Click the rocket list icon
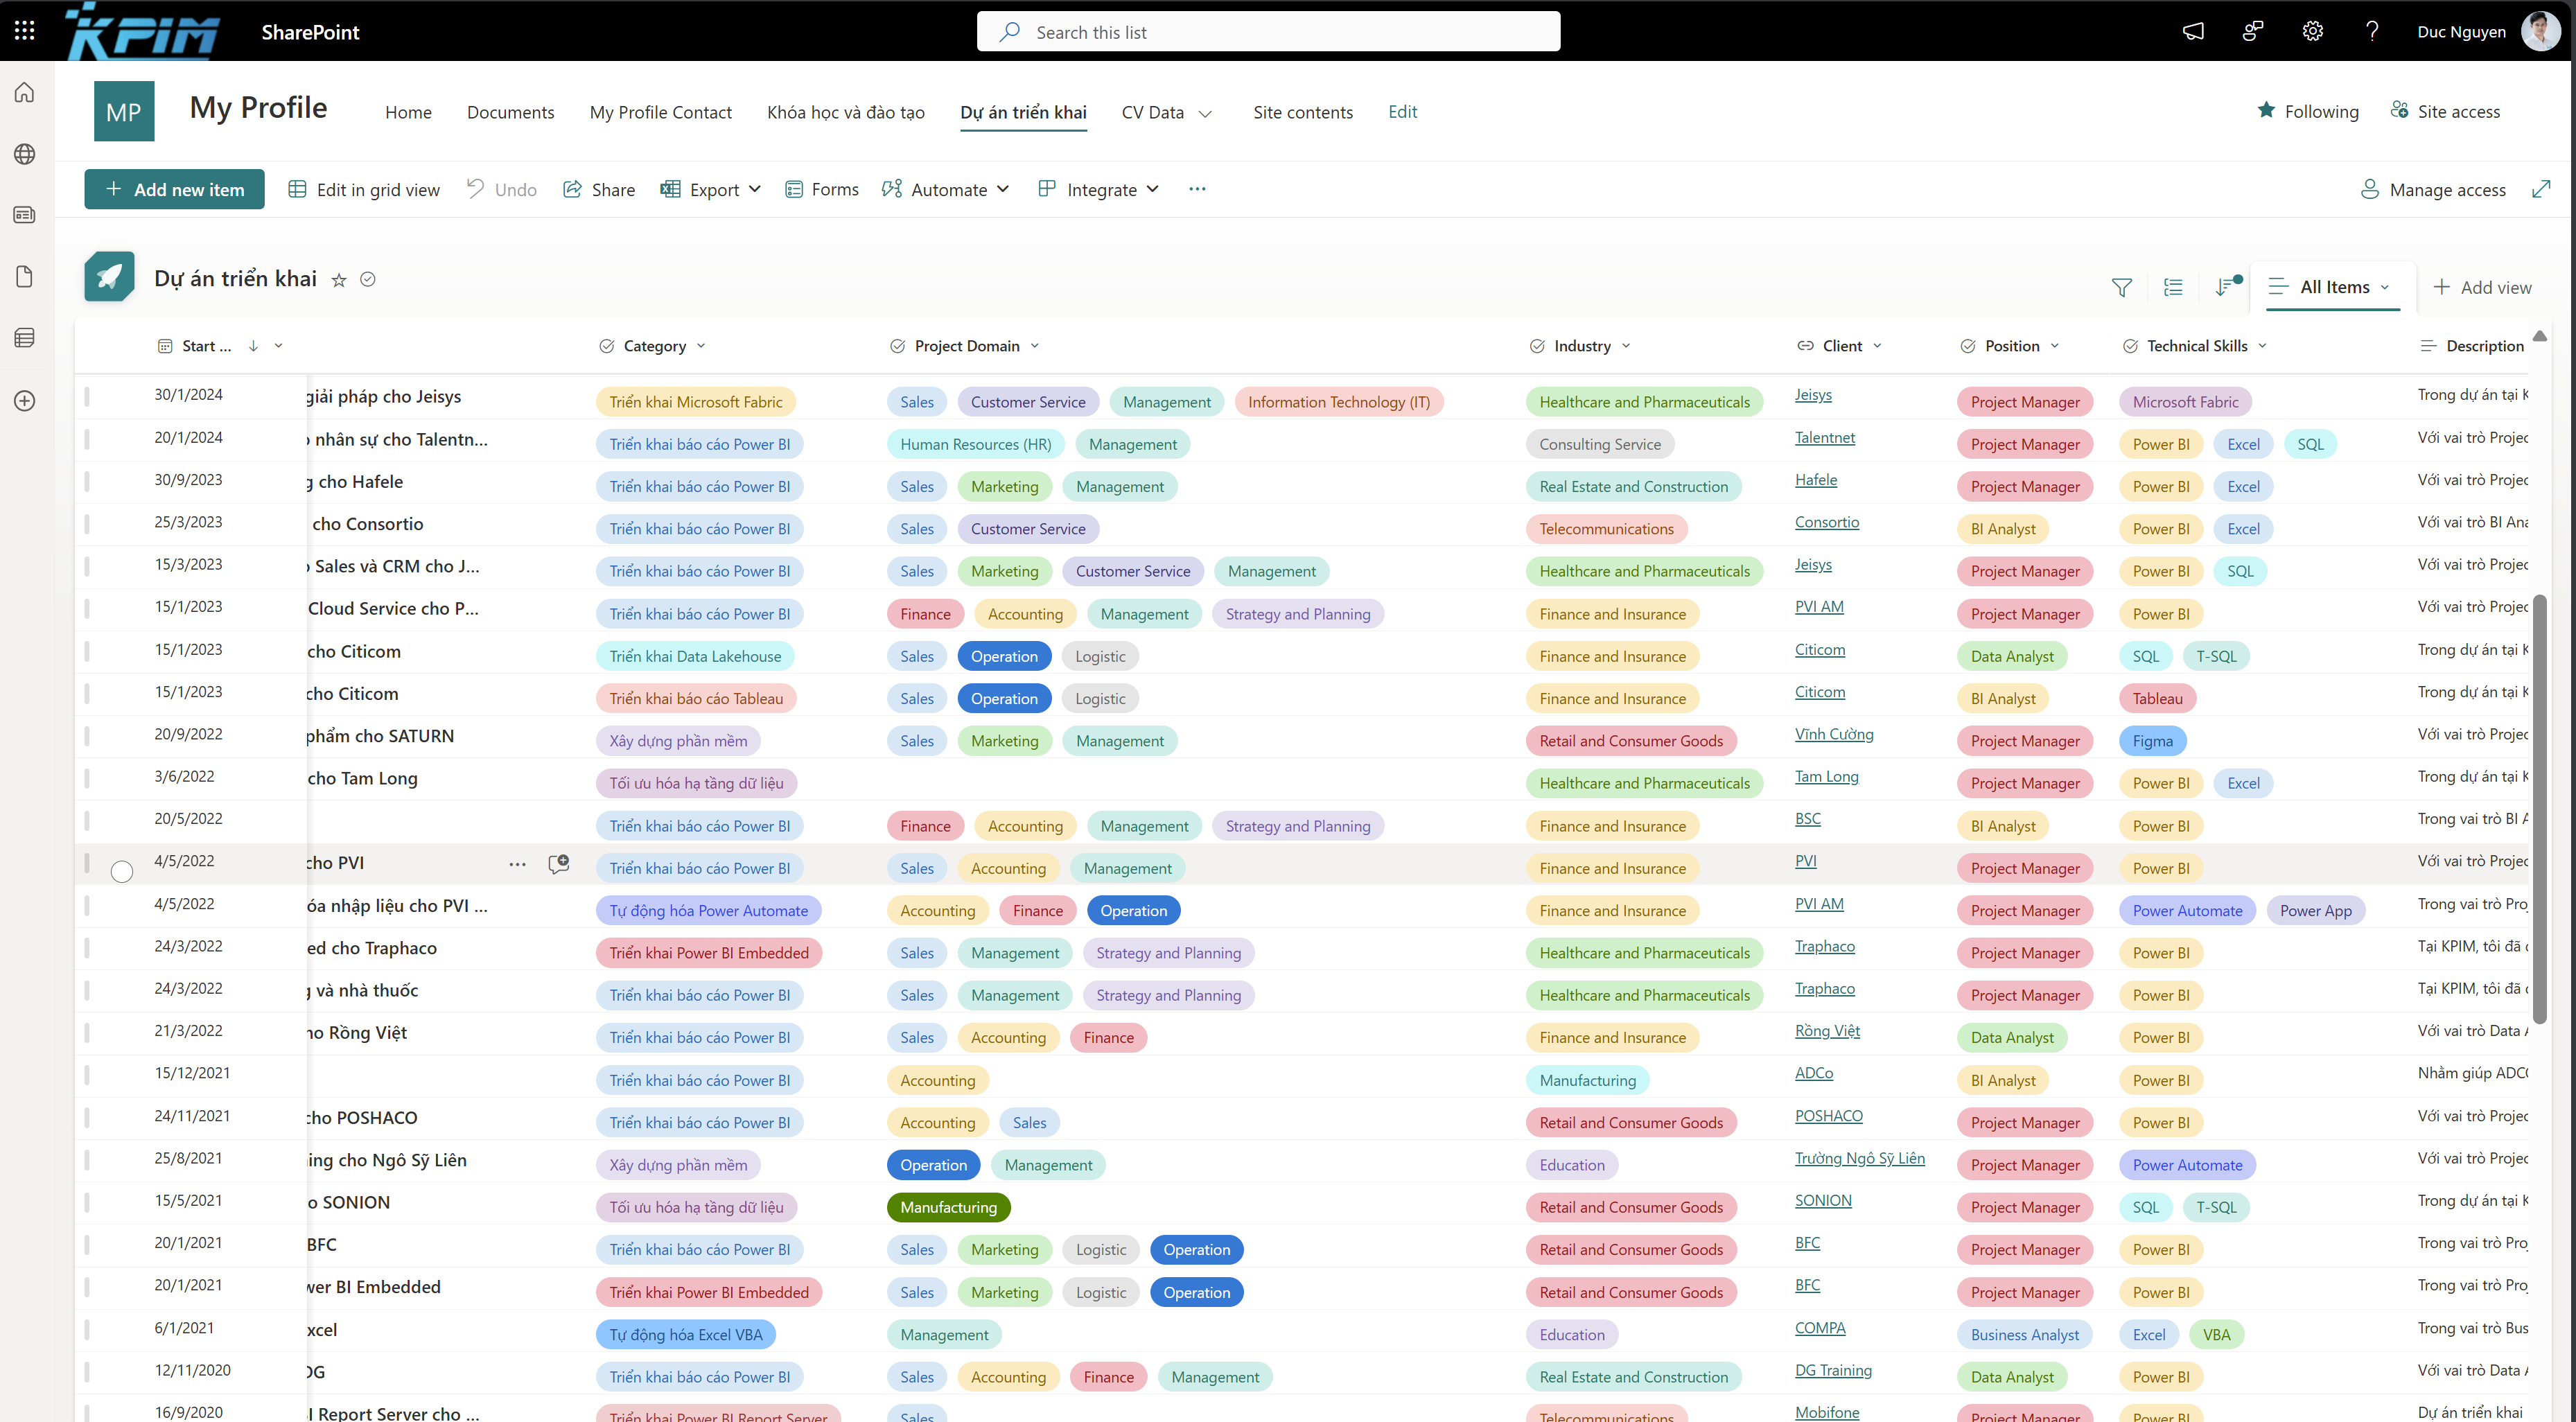This screenshot has width=2576, height=1422. coord(110,277)
